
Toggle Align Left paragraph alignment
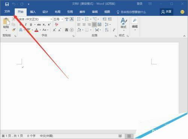click(79, 24)
